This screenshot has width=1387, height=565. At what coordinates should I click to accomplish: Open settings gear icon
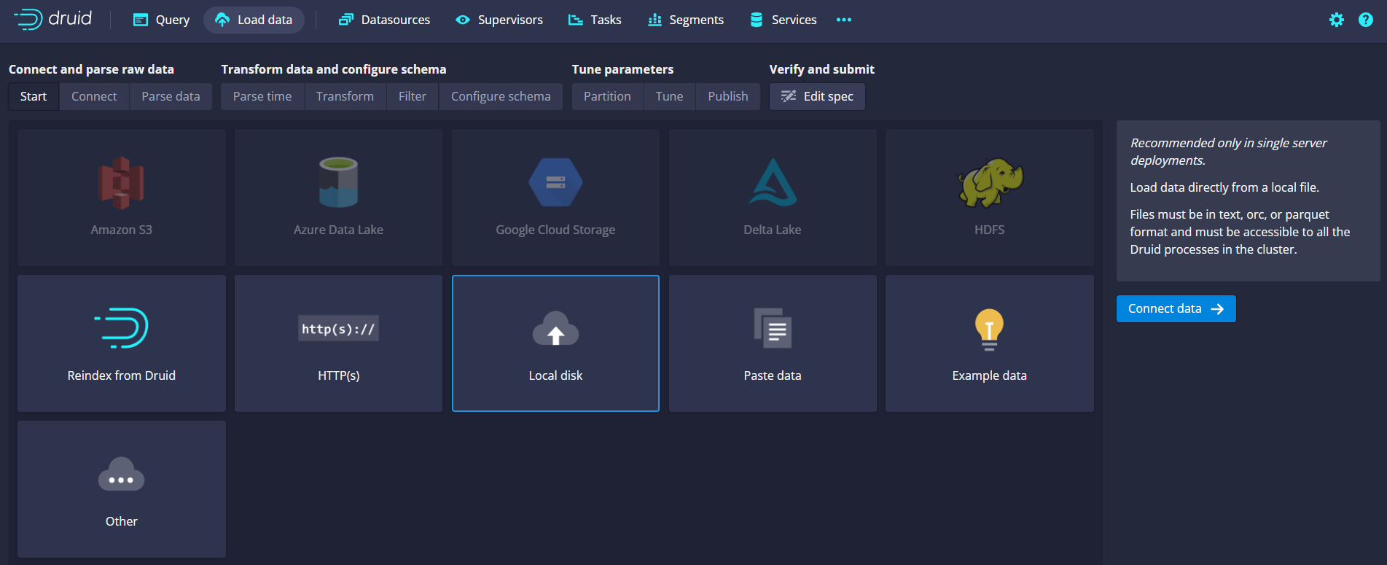coord(1336,20)
